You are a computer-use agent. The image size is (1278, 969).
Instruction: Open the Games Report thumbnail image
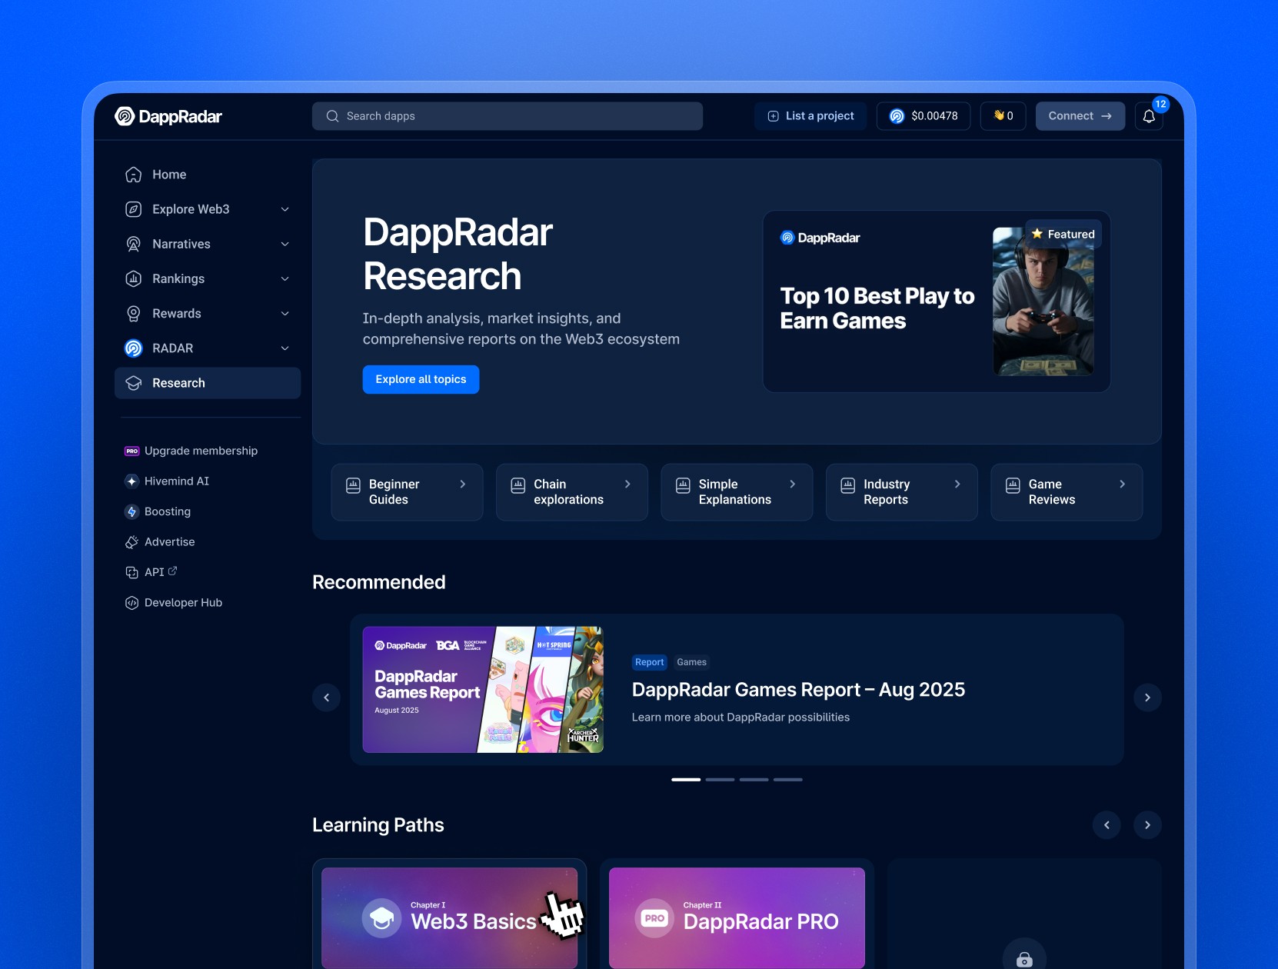tap(483, 690)
